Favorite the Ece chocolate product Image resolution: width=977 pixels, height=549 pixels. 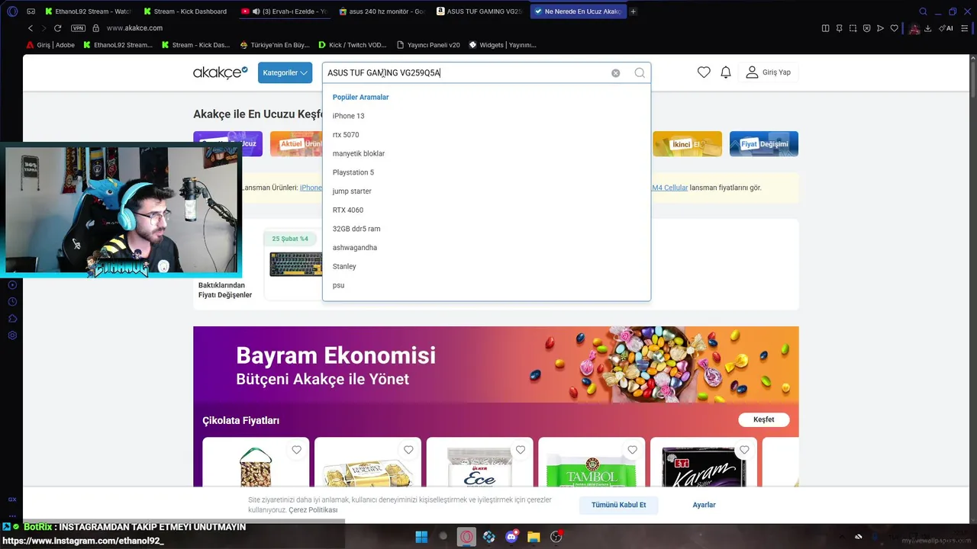[521, 450]
